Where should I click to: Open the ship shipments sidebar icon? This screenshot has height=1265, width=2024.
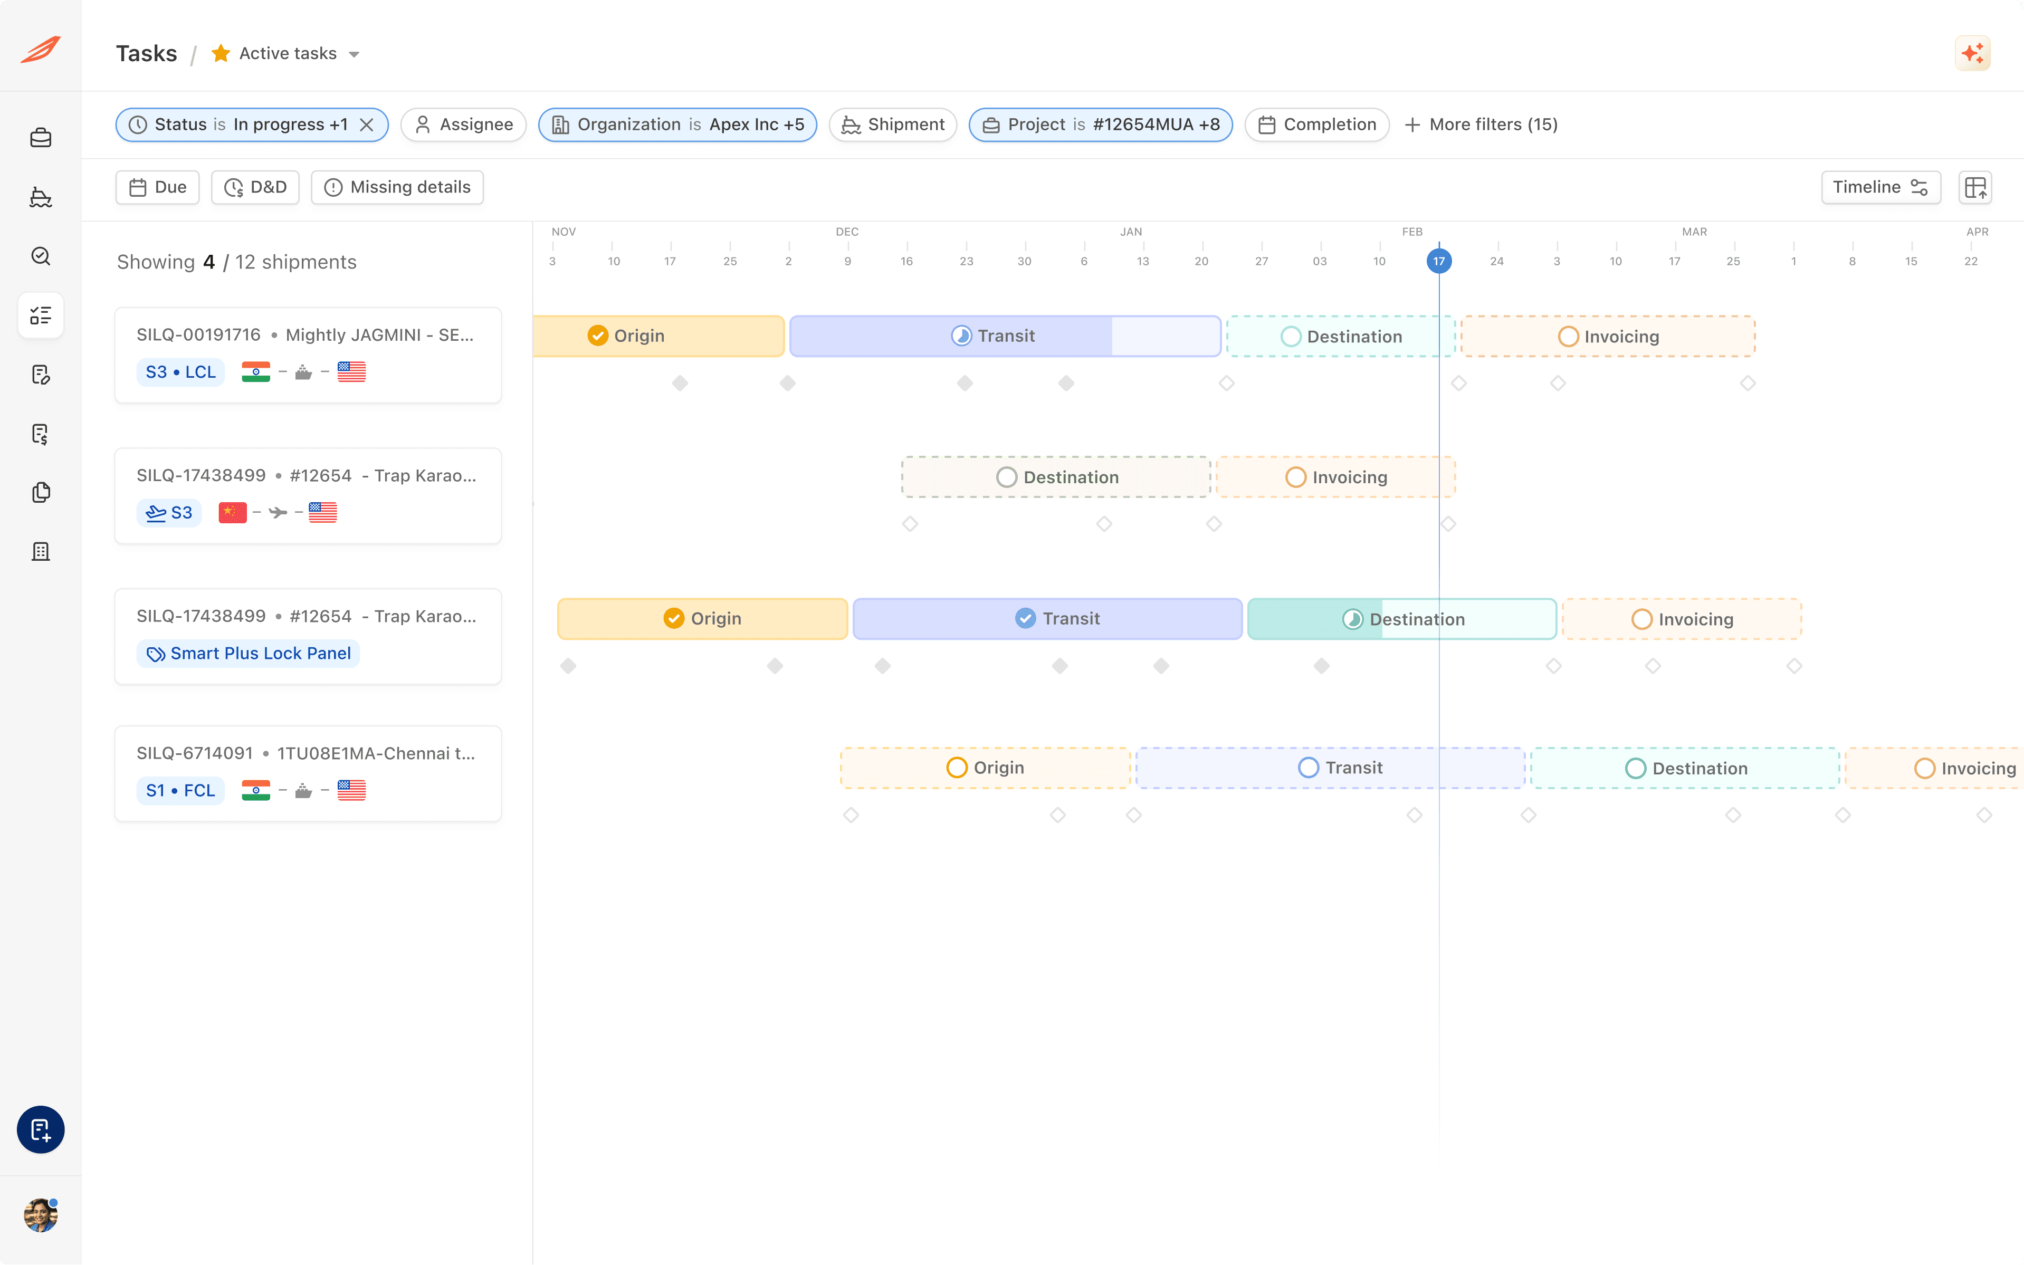(x=40, y=197)
